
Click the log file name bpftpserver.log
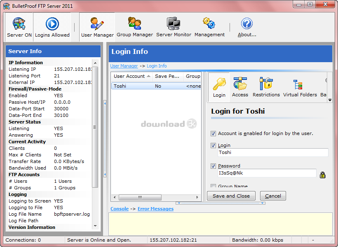(72, 214)
